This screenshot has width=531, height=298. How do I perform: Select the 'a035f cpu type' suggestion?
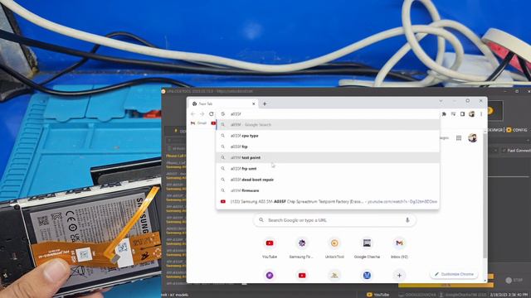tap(328, 136)
